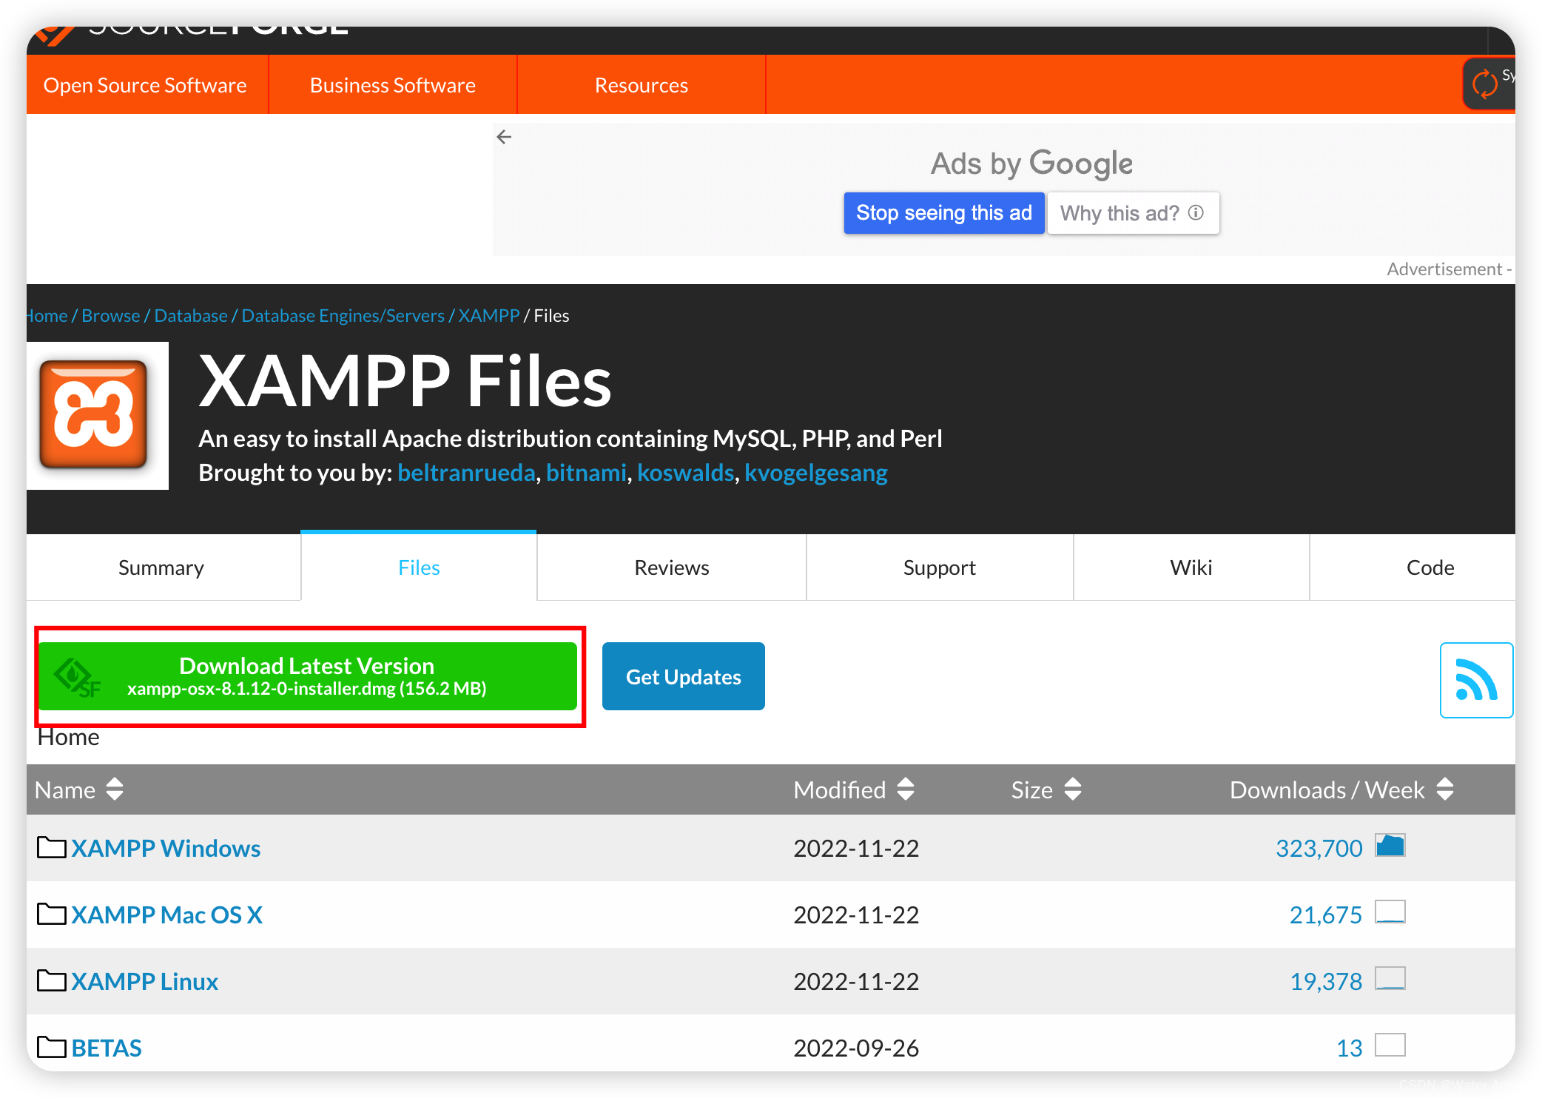Switch to the Reviews tab
Image resolution: width=1542 pixels, height=1098 pixels.
pos(670,567)
